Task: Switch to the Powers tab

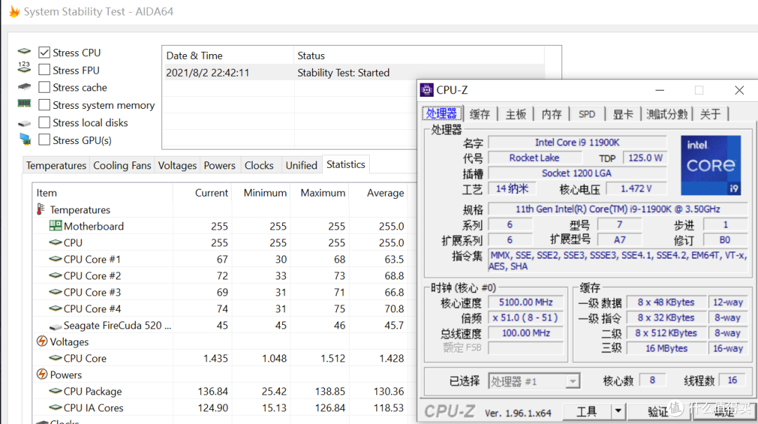Action: point(220,166)
